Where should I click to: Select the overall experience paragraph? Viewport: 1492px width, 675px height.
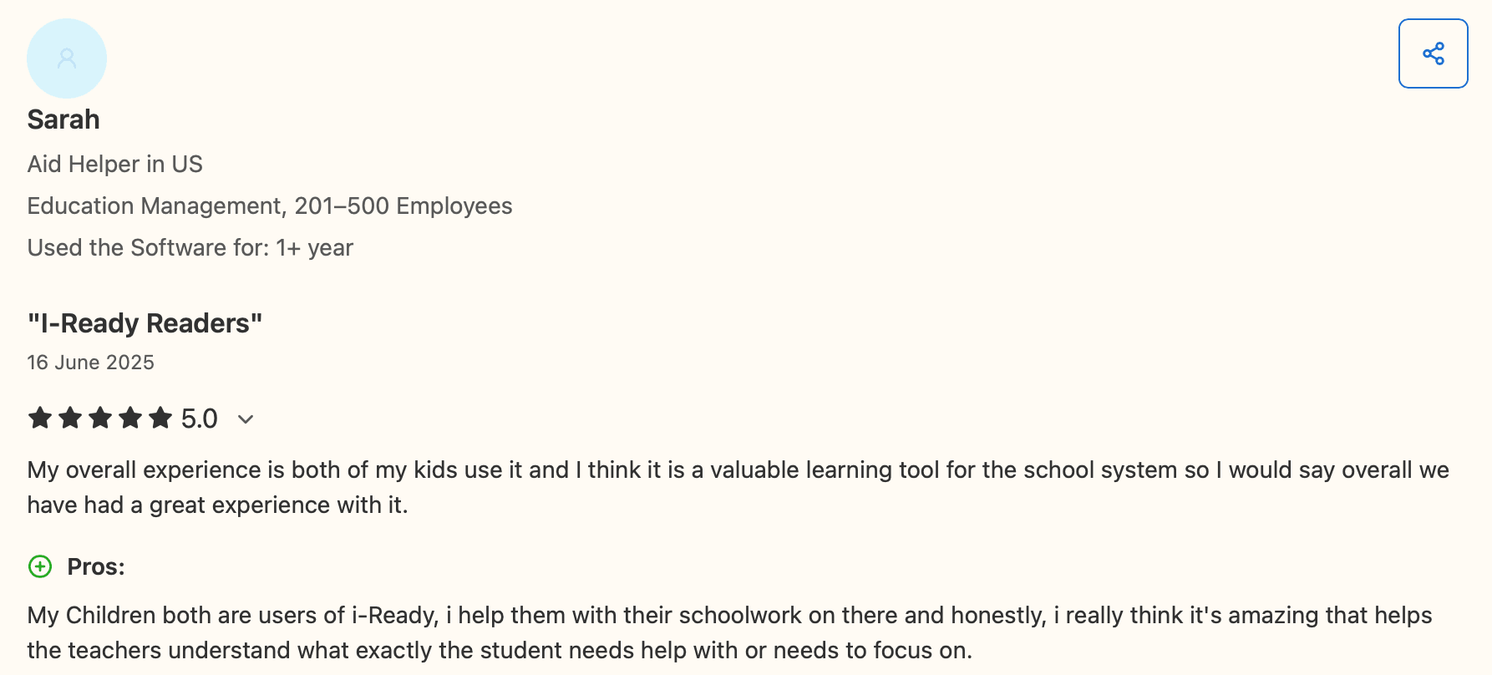(x=735, y=487)
